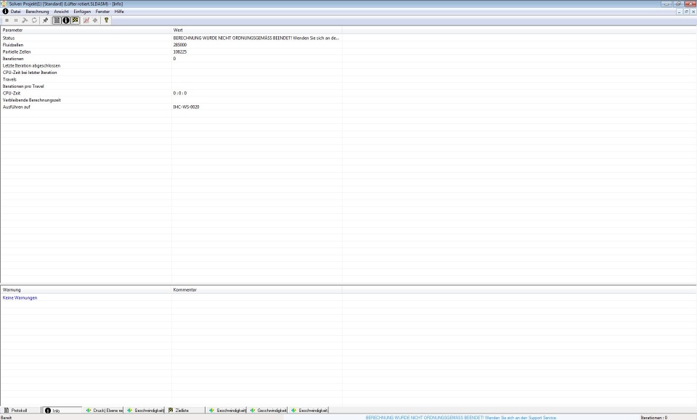The height and width of the screenshot is (420, 697).
Task: Select the Info tab at bottom
Action: coord(62,411)
